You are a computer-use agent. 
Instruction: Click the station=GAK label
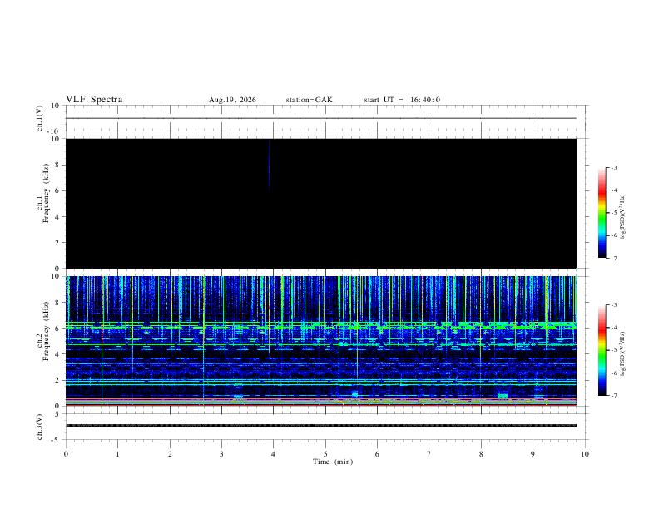(x=309, y=100)
